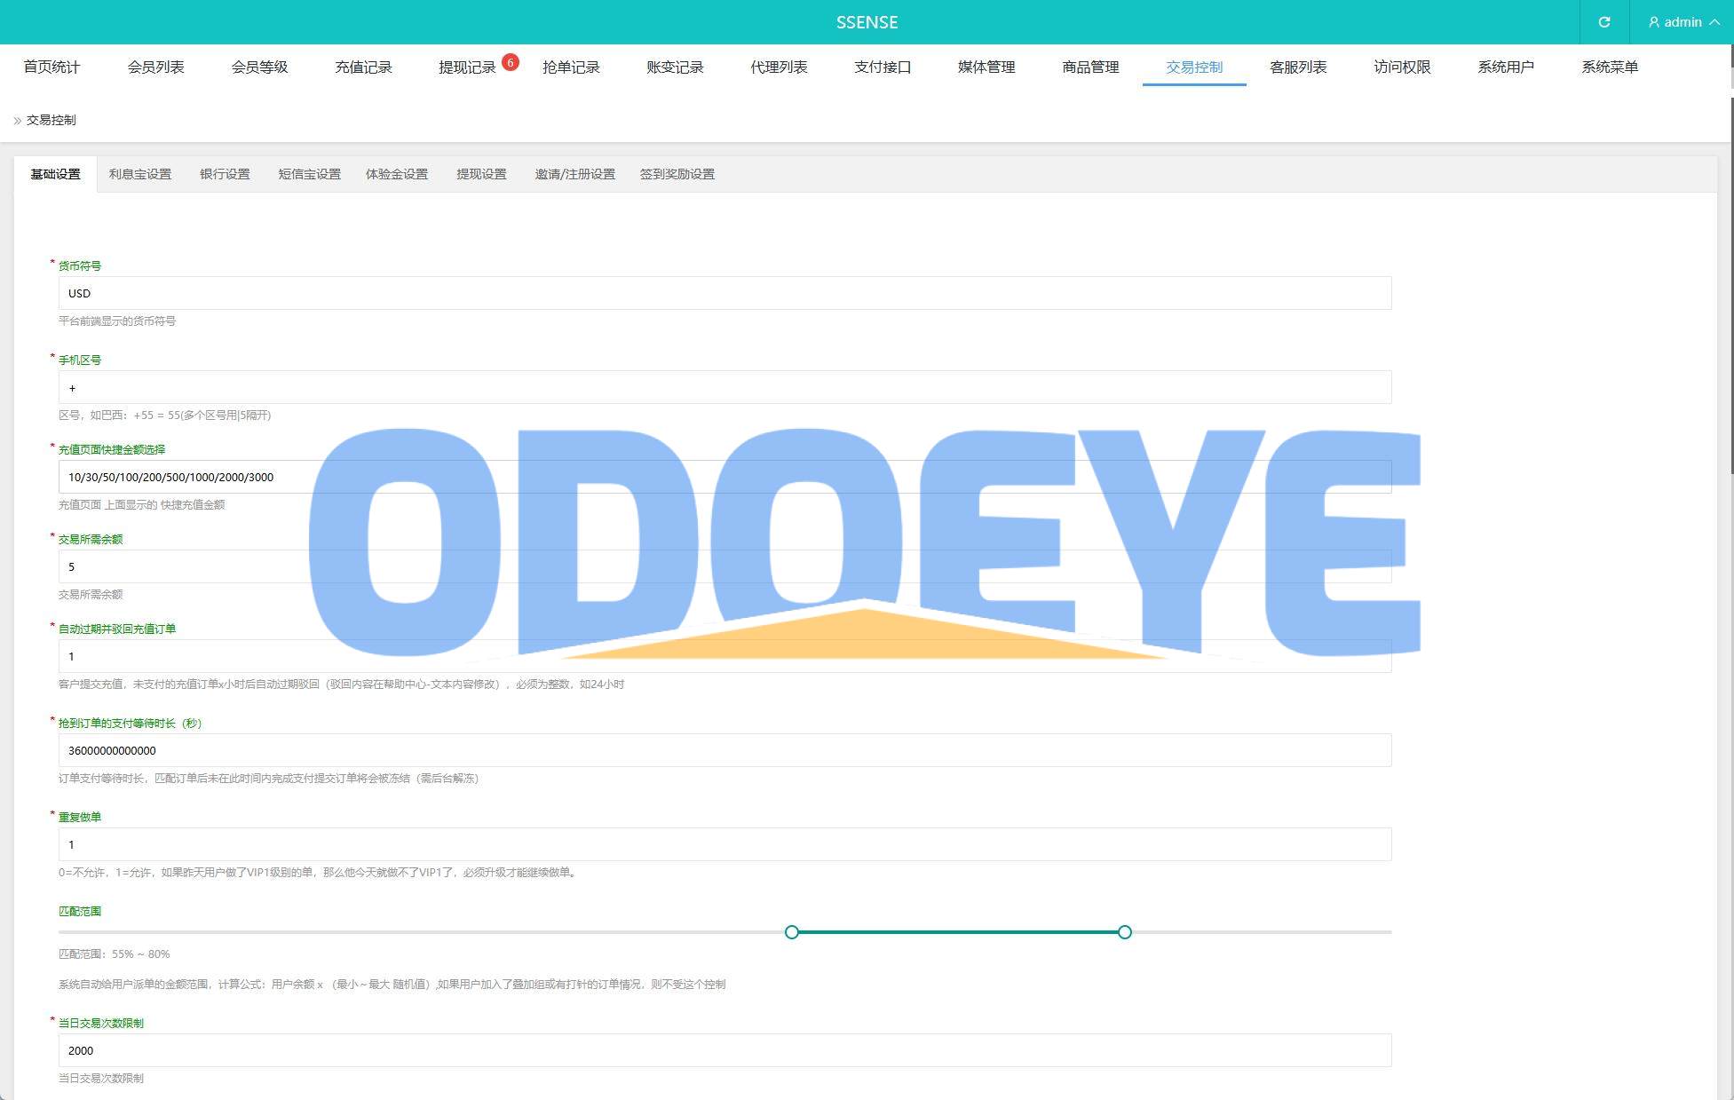Click the 当日交易次数限制 field with 2000
The height and width of the screenshot is (1100, 1734).
coord(724,1050)
